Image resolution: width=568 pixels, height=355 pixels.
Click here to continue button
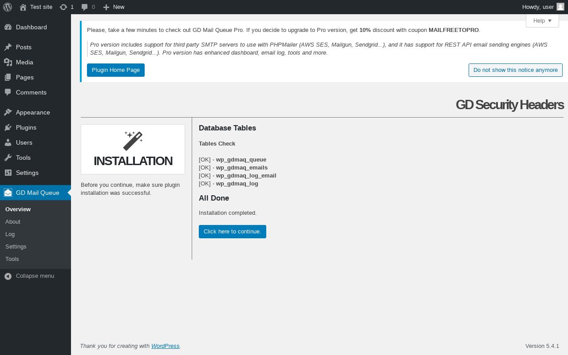point(233,232)
